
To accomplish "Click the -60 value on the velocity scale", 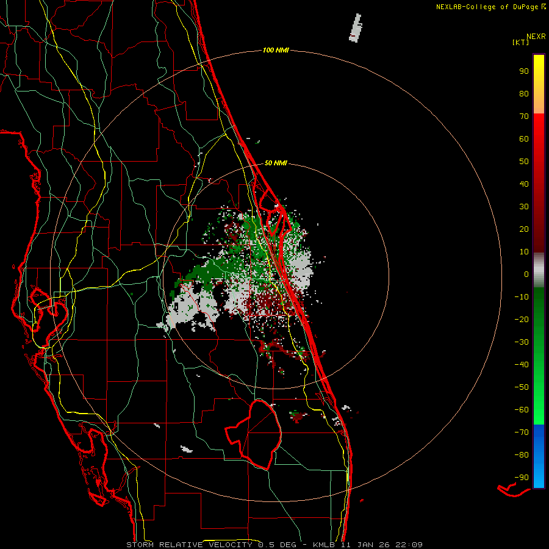I will pos(522,410).
